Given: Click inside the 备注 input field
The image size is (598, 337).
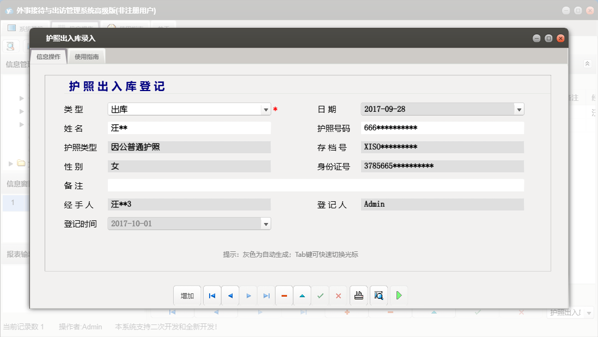Looking at the screenshot, I should coord(316,185).
